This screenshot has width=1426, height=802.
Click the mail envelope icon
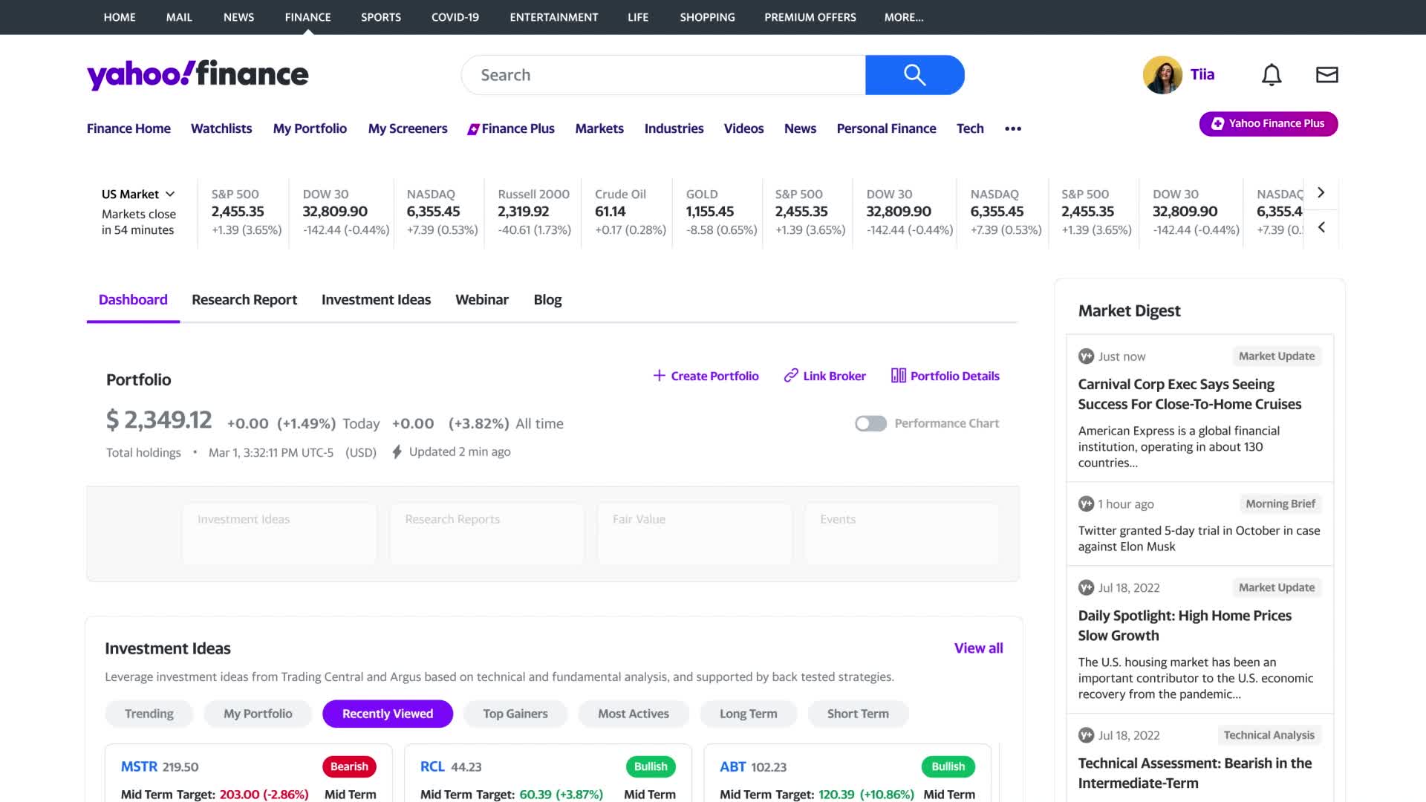(x=1328, y=74)
